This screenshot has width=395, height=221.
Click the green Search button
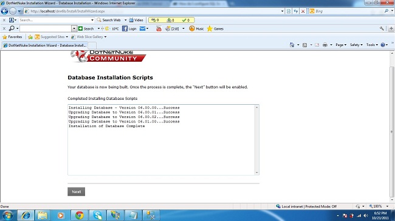click(x=86, y=28)
